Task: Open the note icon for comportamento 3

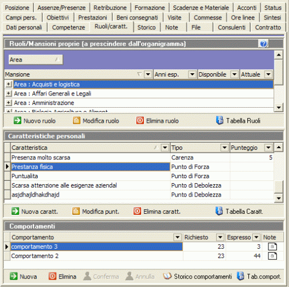Action: click(272, 246)
